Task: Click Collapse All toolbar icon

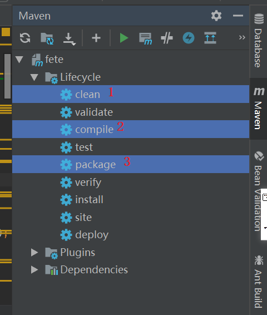Action: coord(210,38)
